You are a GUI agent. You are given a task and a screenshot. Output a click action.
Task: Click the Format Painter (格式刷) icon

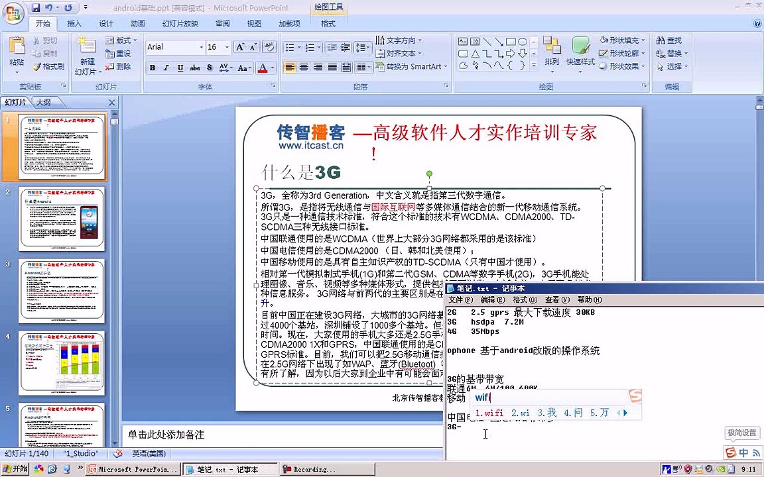click(x=36, y=66)
